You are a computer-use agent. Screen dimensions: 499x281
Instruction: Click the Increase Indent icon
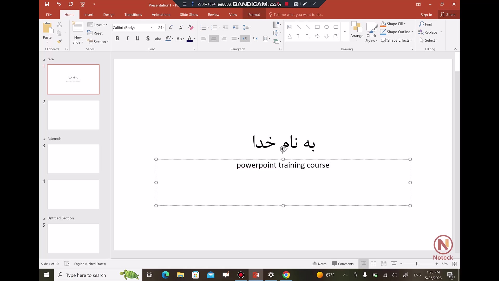[x=235, y=27]
